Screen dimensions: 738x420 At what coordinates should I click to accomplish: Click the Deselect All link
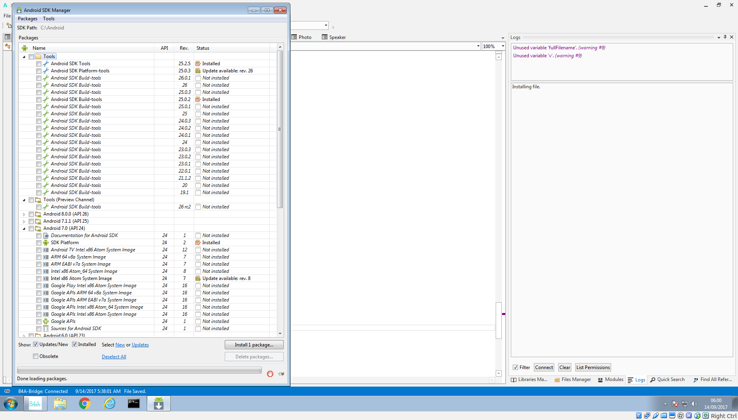pos(114,357)
